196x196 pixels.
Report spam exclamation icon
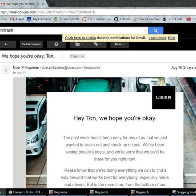point(56,44)
